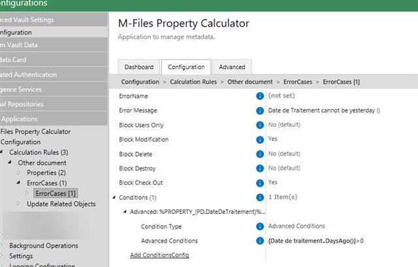Open the Advanced tab

pyautogui.click(x=232, y=67)
